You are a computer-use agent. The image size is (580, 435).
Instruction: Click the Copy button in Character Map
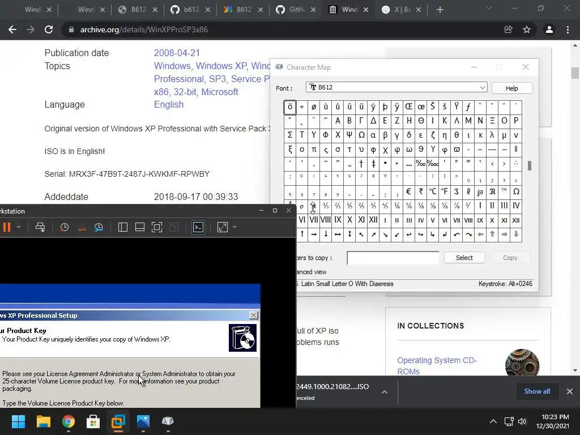pyautogui.click(x=510, y=258)
